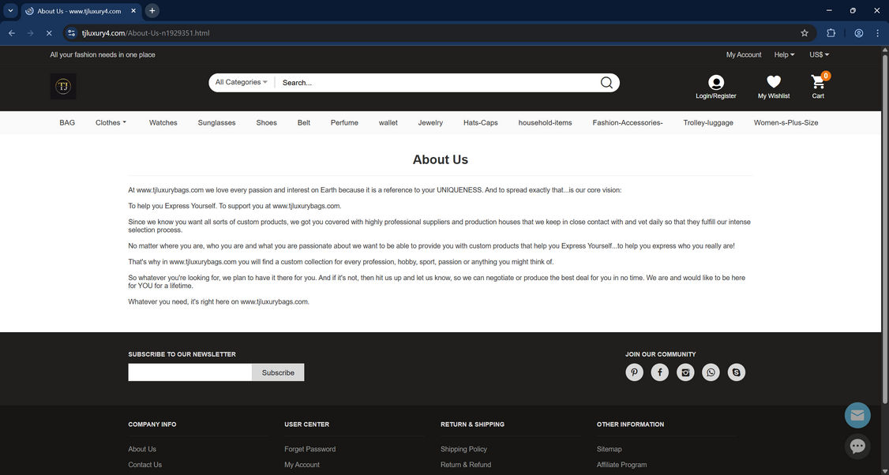Contact the store via WhatsApp icon
The height and width of the screenshot is (475, 889).
click(711, 372)
